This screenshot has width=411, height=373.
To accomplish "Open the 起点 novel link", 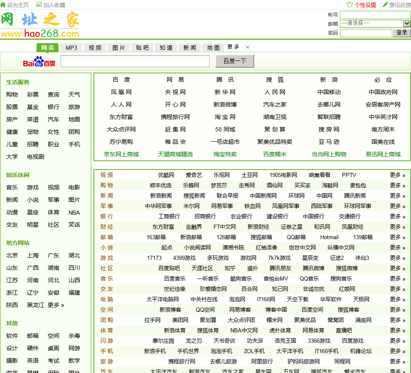I will coord(167,247).
